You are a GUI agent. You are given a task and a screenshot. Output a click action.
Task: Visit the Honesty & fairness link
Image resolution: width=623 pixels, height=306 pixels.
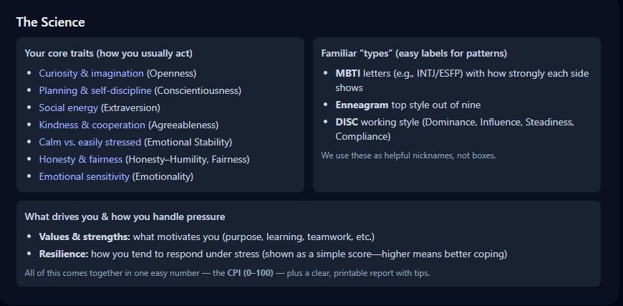pyautogui.click(x=81, y=159)
